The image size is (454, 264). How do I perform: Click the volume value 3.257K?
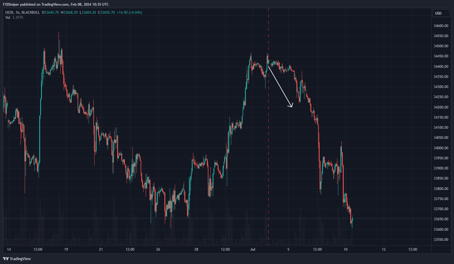[x=18, y=18]
